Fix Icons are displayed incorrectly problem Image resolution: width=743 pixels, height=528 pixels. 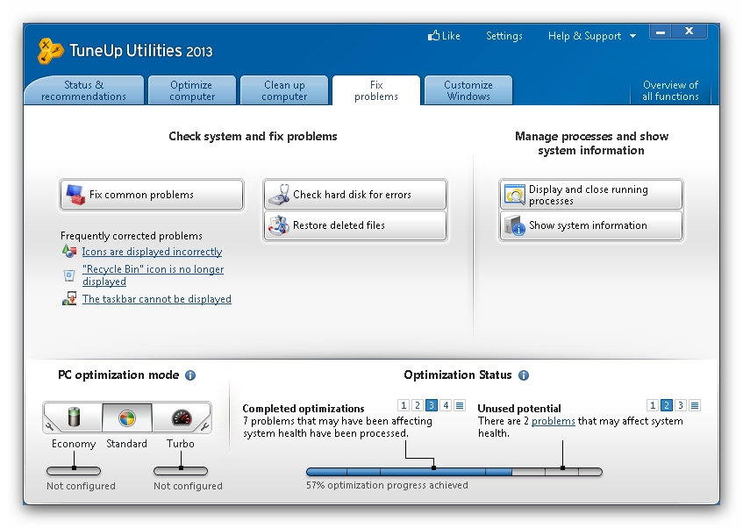point(152,252)
